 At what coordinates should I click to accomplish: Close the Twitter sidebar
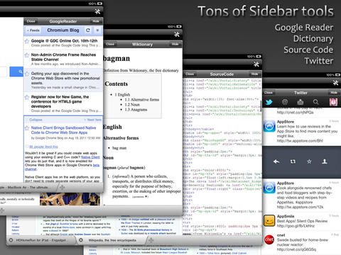[269, 93]
